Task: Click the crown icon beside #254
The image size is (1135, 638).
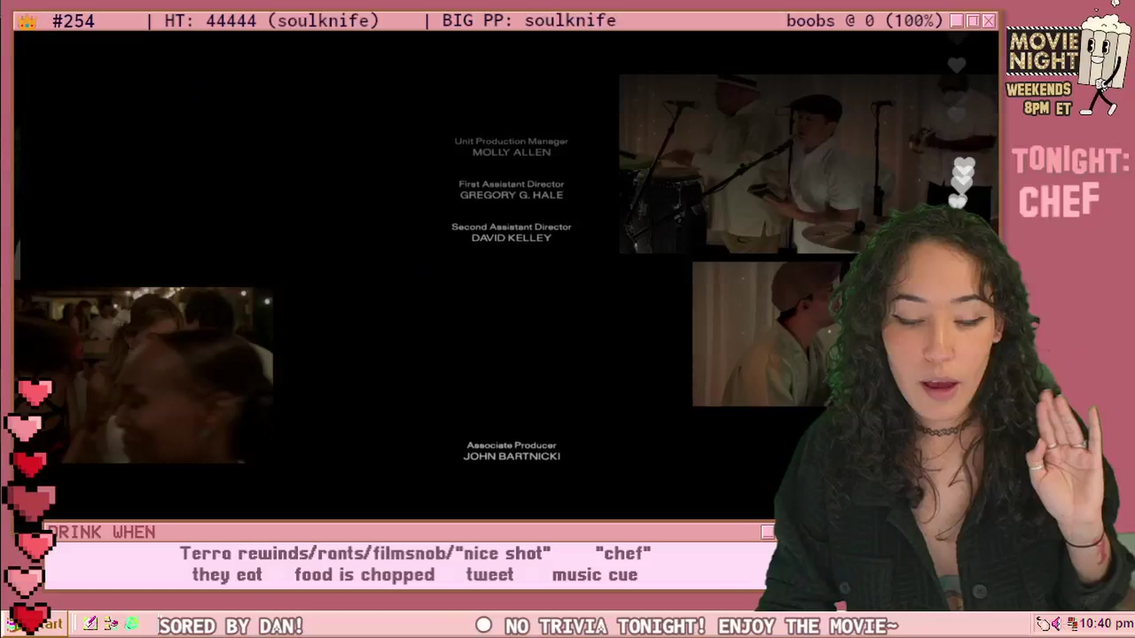Action: coord(27,22)
